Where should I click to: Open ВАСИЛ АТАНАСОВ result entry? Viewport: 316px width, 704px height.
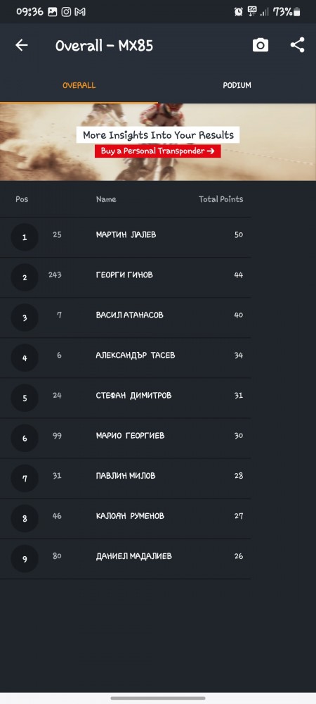(125, 318)
